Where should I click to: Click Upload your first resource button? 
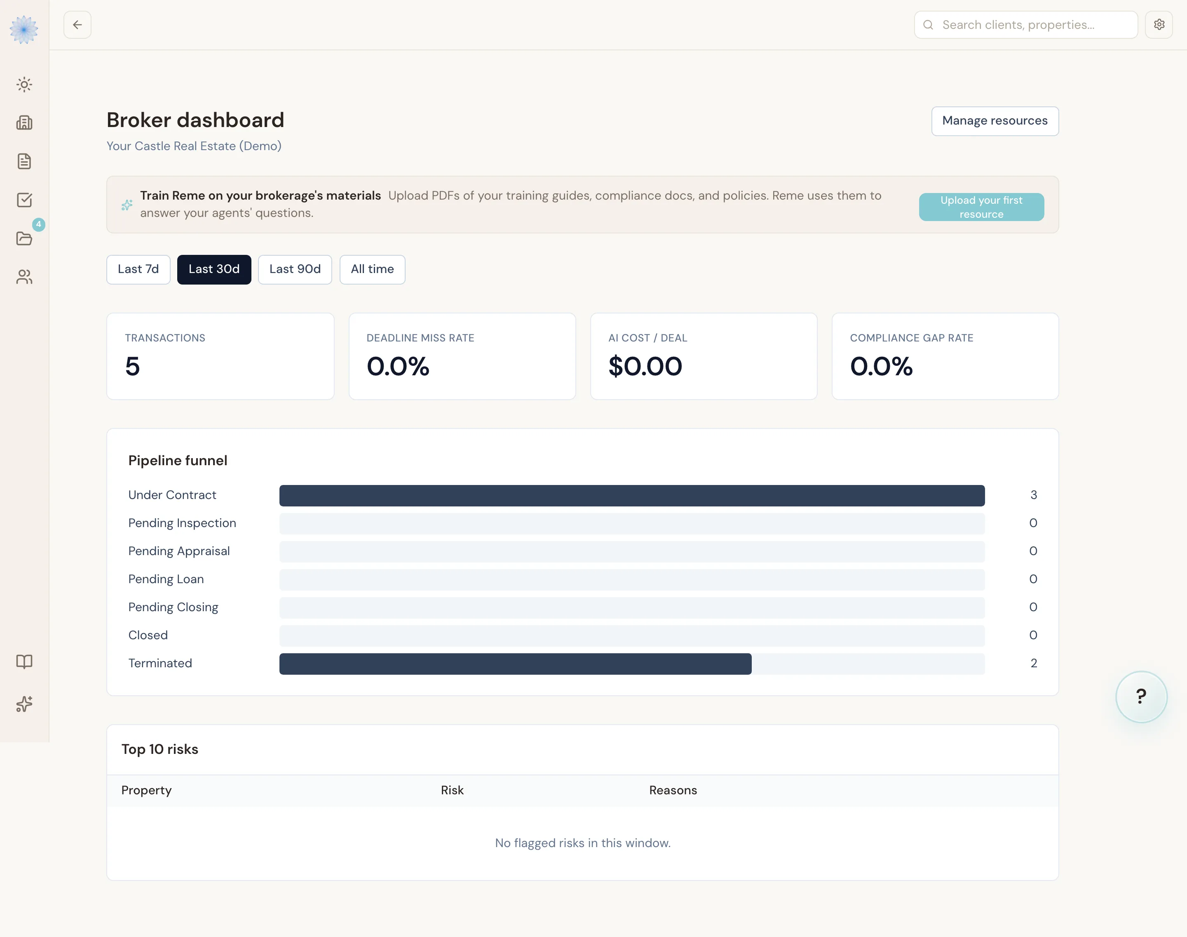click(x=981, y=207)
